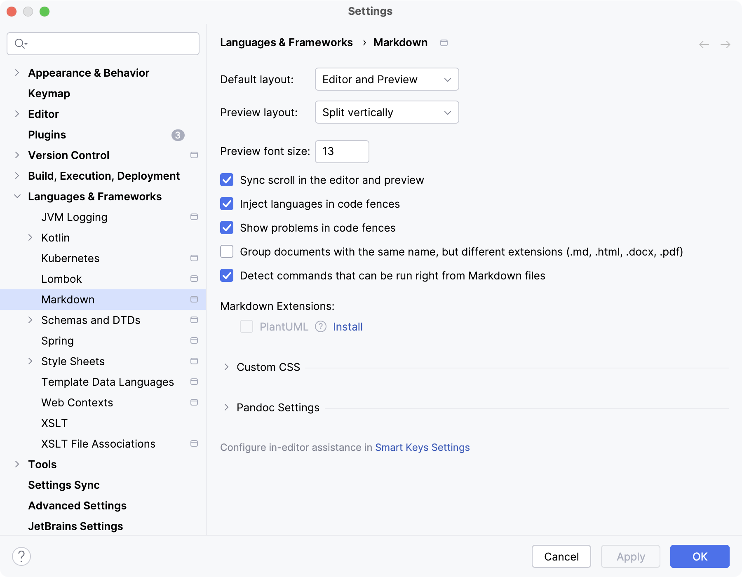
Task: Click the Languages & Frameworks breadcrumb
Action: [286, 42]
